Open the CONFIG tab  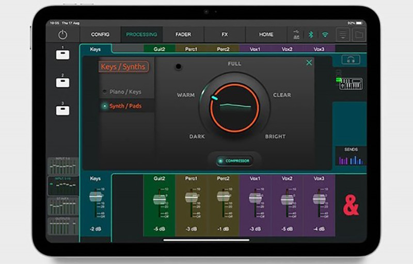point(100,35)
